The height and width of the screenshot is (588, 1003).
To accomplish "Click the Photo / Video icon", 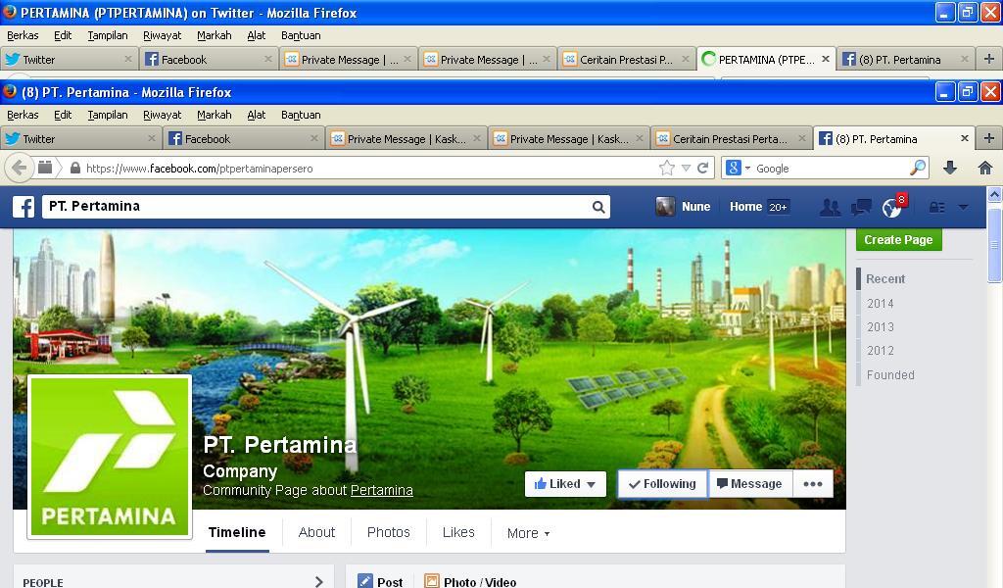I will coord(432,581).
